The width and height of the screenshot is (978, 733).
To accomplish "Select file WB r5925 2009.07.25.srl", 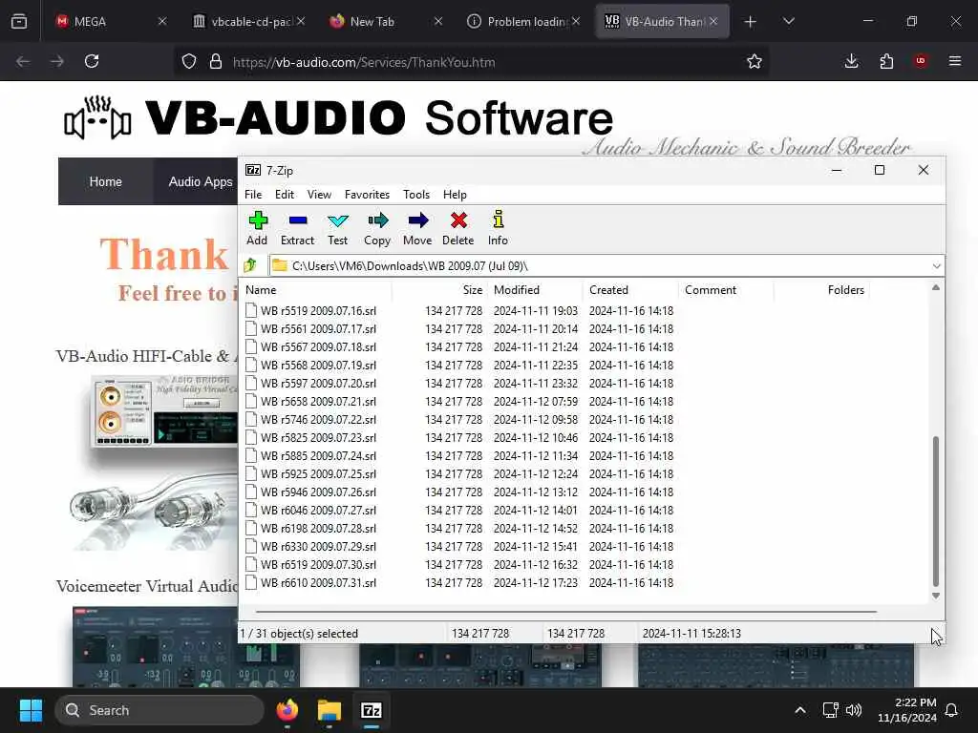I will (310, 473).
